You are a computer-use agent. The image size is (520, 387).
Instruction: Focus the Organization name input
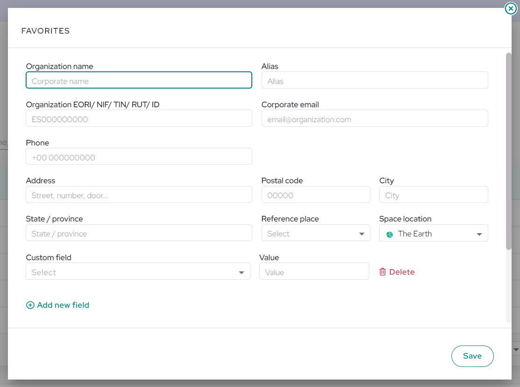[139, 80]
